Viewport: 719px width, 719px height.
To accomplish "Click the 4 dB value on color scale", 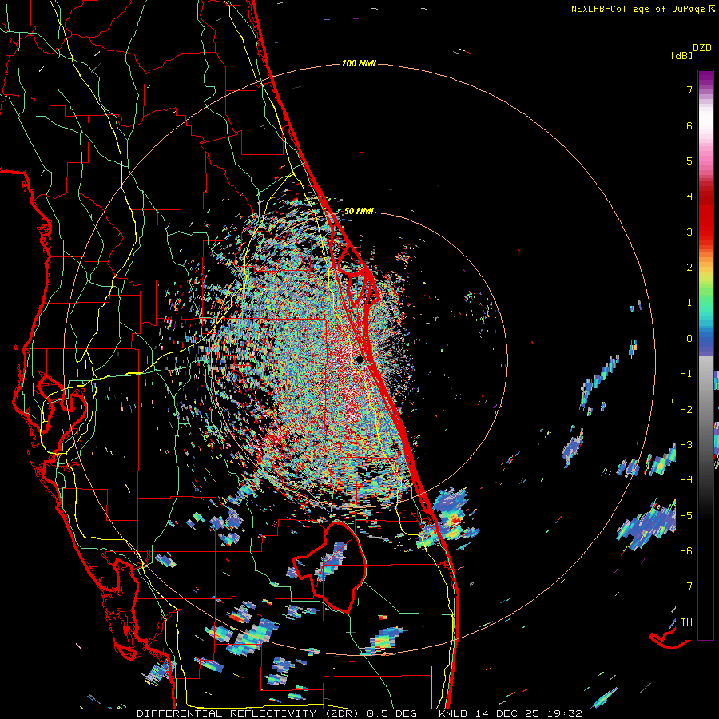I will tap(689, 197).
